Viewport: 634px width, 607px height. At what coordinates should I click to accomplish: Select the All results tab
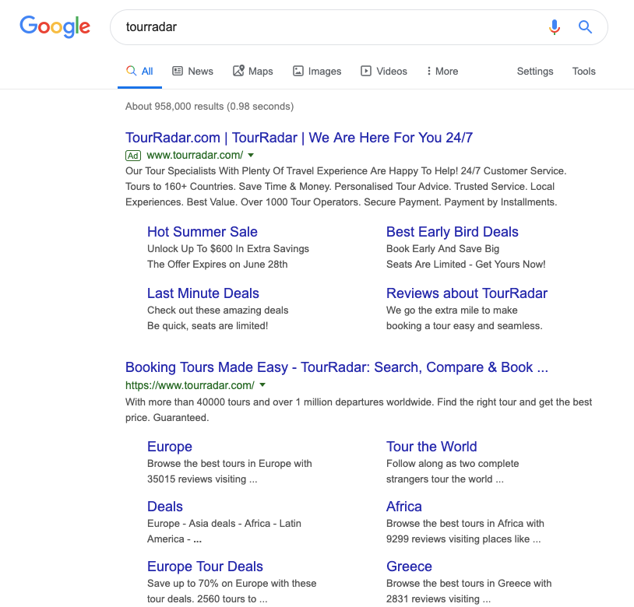click(139, 71)
